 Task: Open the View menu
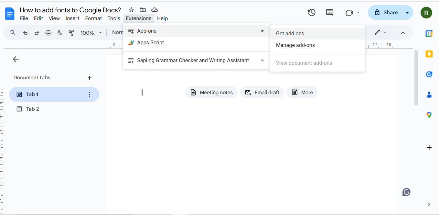pyautogui.click(x=54, y=18)
